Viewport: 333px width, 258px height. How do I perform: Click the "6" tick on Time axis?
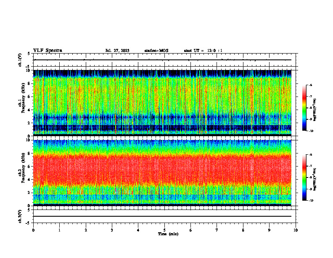[x=191, y=230]
